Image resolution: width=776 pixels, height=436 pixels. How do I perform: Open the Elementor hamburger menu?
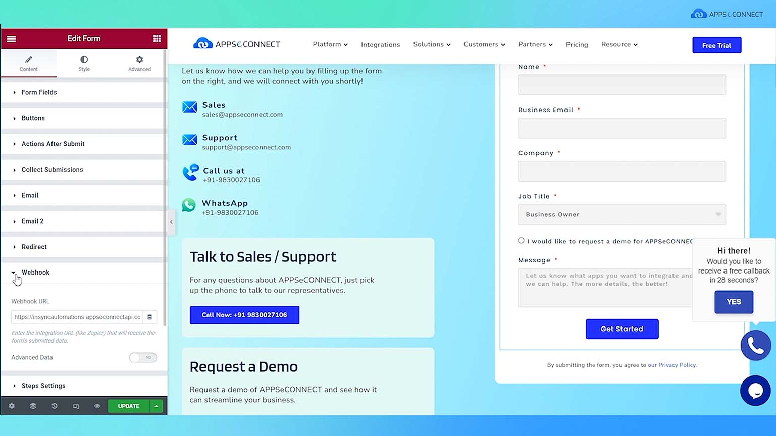tap(11, 39)
